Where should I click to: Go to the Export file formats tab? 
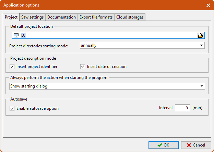coord(96,17)
